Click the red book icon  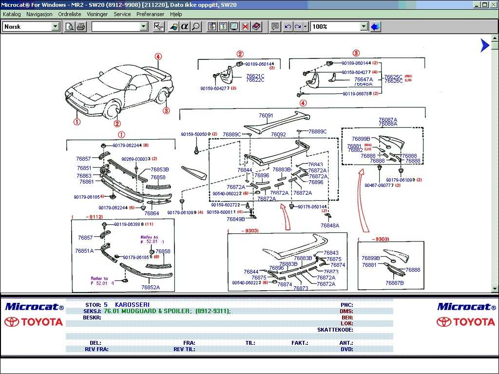click(x=257, y=26)
